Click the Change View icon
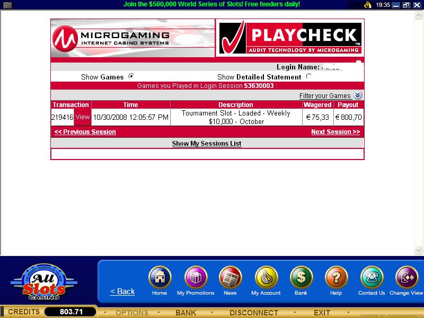The width and height of the screenshot is (424, 318). (x=407, y=277)
